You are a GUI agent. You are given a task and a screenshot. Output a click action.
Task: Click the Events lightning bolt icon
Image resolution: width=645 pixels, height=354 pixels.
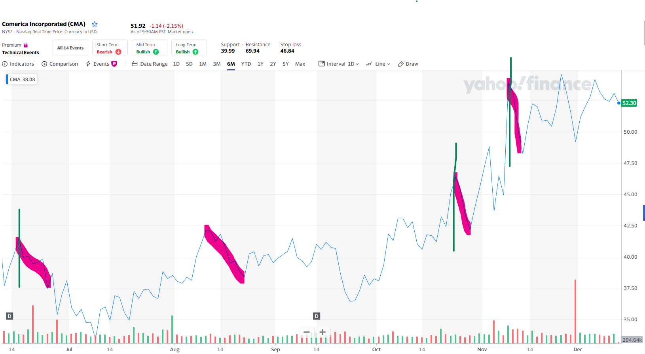click(88, 64)
